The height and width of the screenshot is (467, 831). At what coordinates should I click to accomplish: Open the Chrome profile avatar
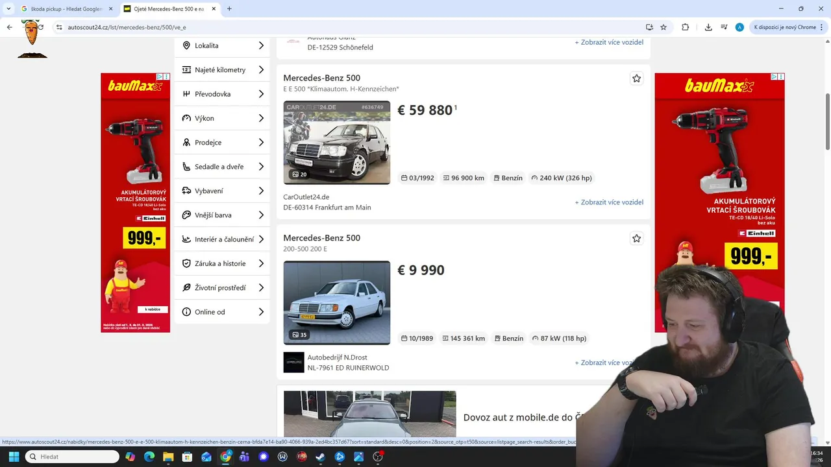[739, 27]
